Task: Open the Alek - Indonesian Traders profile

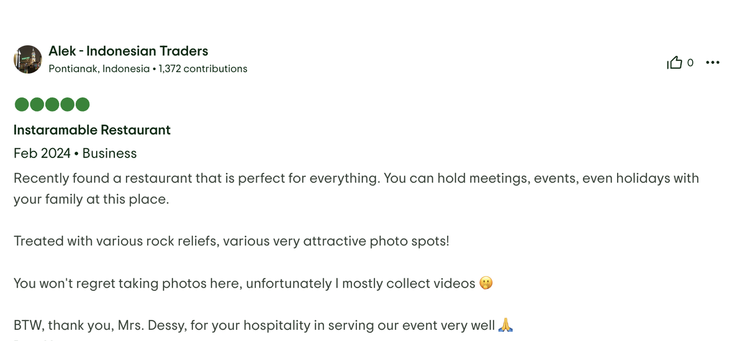Action: pyautogui.click(x=128, y=51)
